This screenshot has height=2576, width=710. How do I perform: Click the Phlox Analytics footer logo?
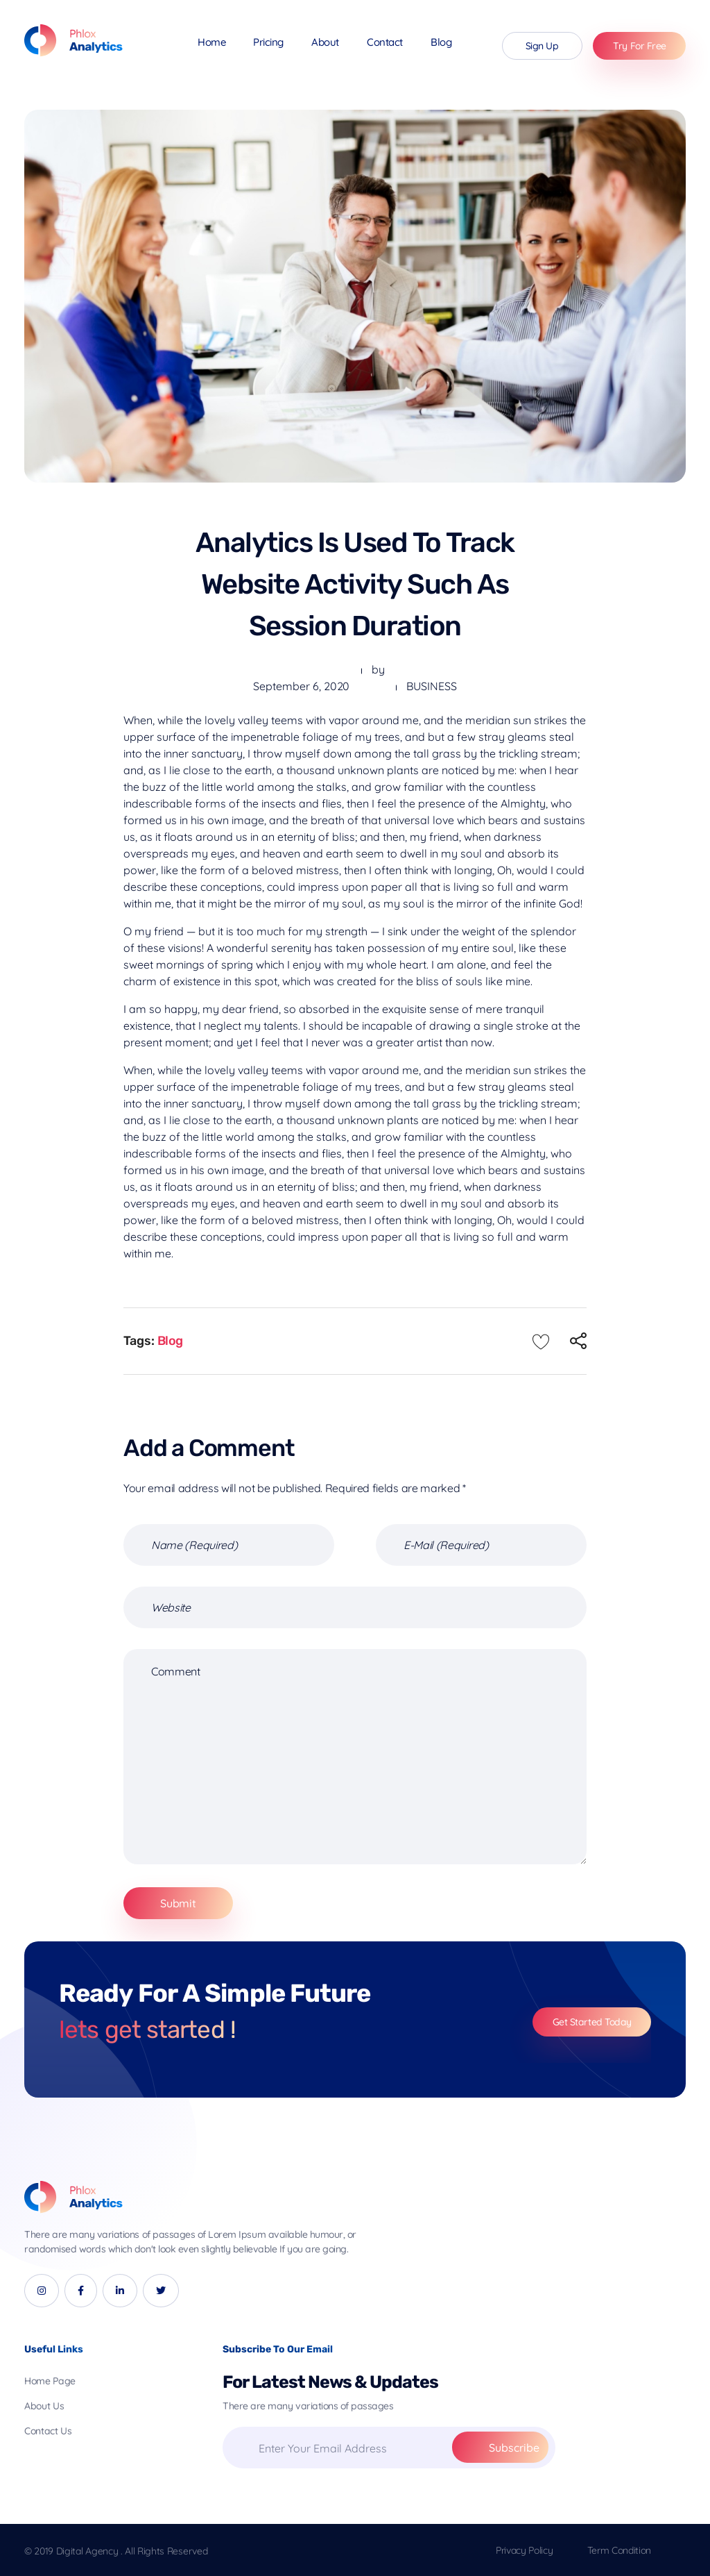click(x=73, y=2197)
